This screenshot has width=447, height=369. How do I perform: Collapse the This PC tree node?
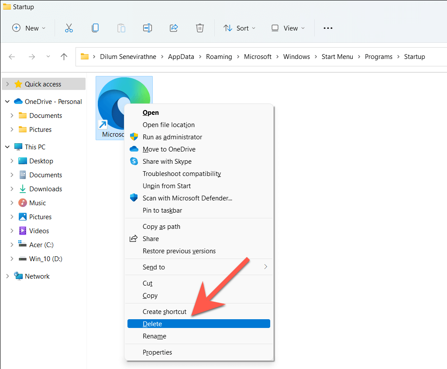tap(7, 147)
